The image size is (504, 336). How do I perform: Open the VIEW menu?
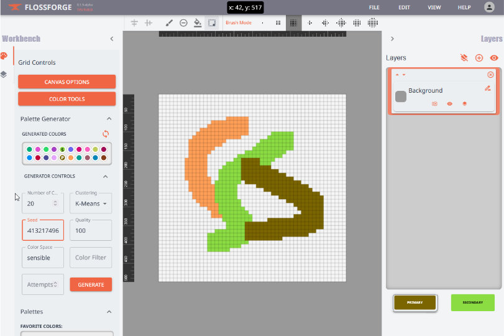(434, 7)
